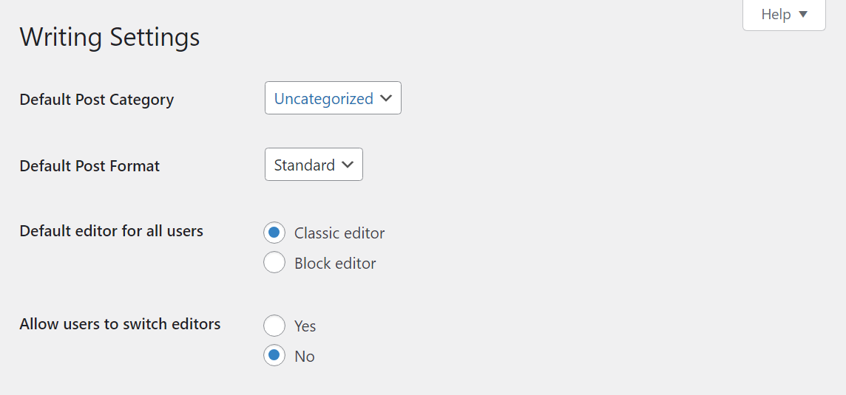The image size is (846, 395).
Task: Click the "Default Post Format" field label
Action: pyautogui.click(x=89, y=166)
